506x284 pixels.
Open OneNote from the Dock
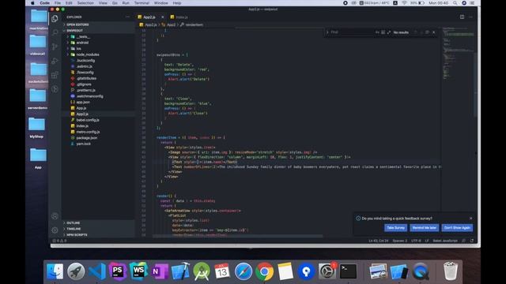click(160, 271)
